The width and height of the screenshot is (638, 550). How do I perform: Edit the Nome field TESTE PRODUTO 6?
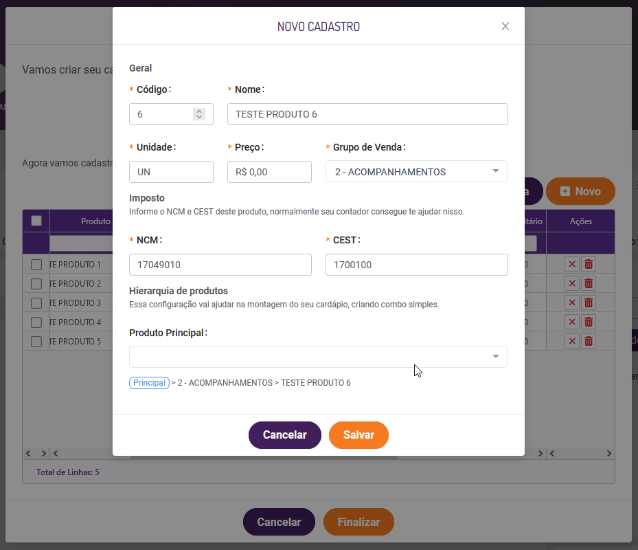[x=367, y=114]
